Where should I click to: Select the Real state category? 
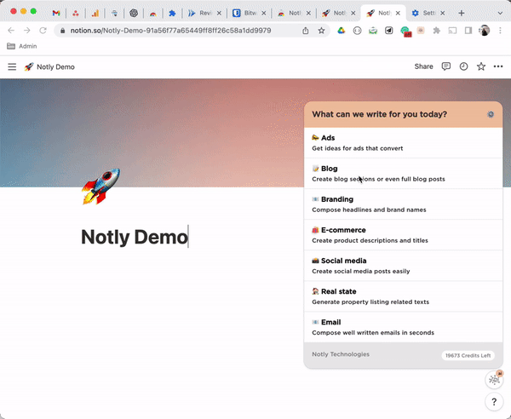tap(403, 296)
